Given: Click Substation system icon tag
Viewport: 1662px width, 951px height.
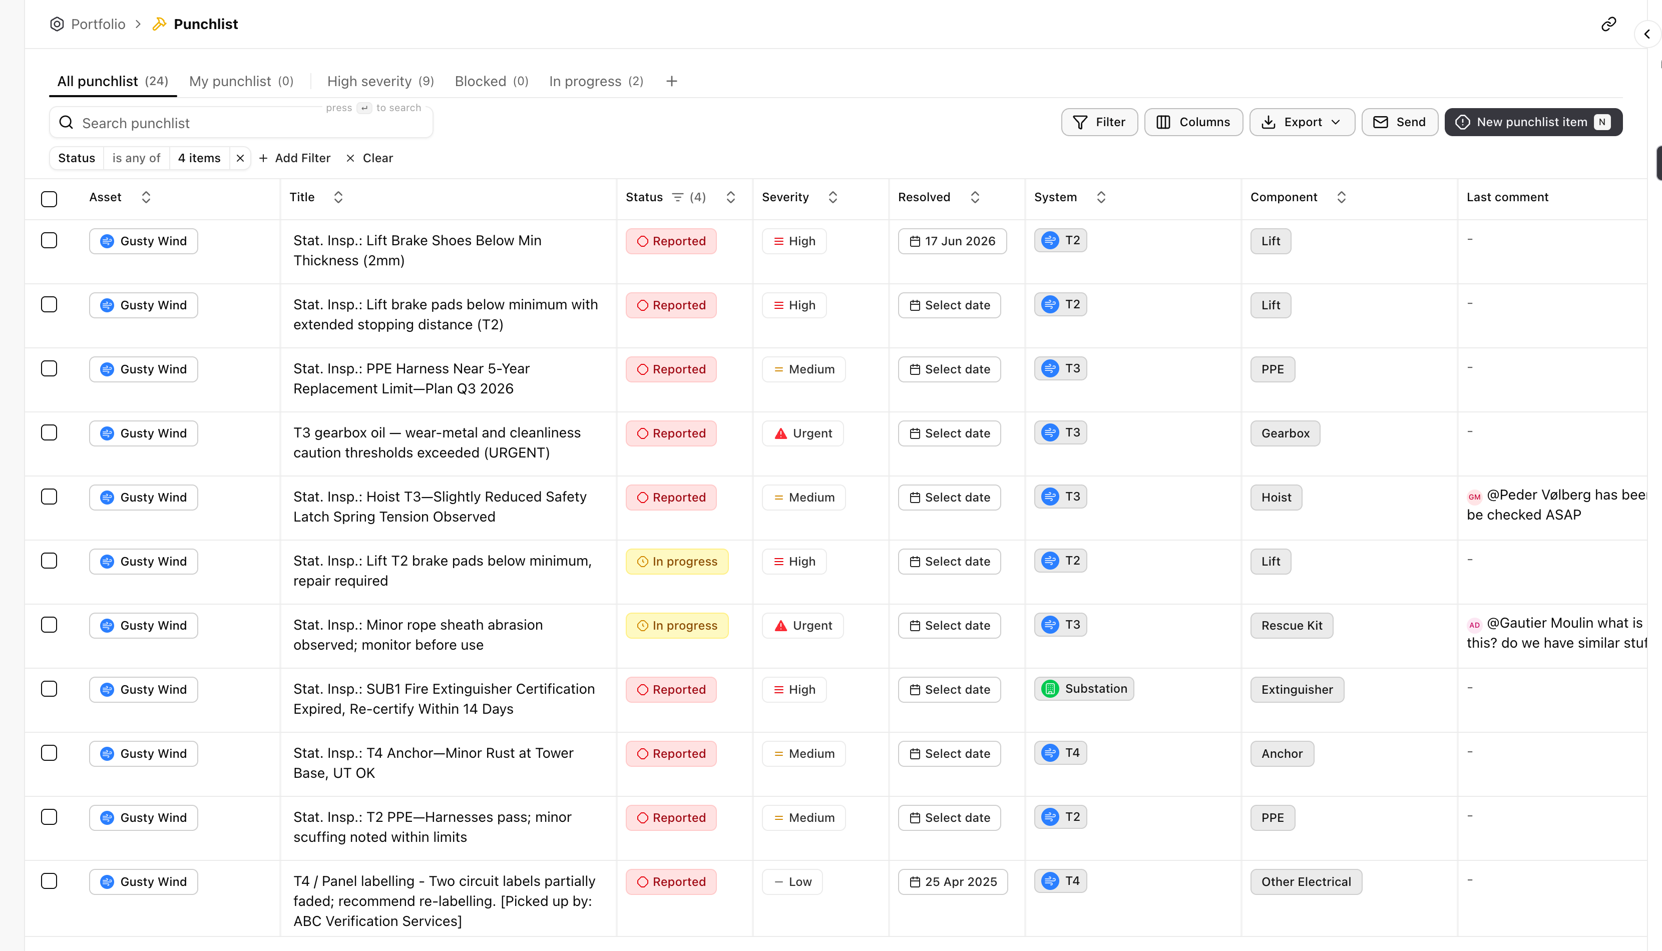Looking at the screenshot, I should (x=1084, y=688).
